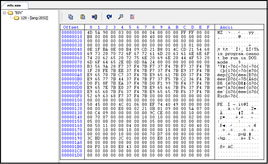Click ASCII text "t be run in DOS"

point(238,58)
